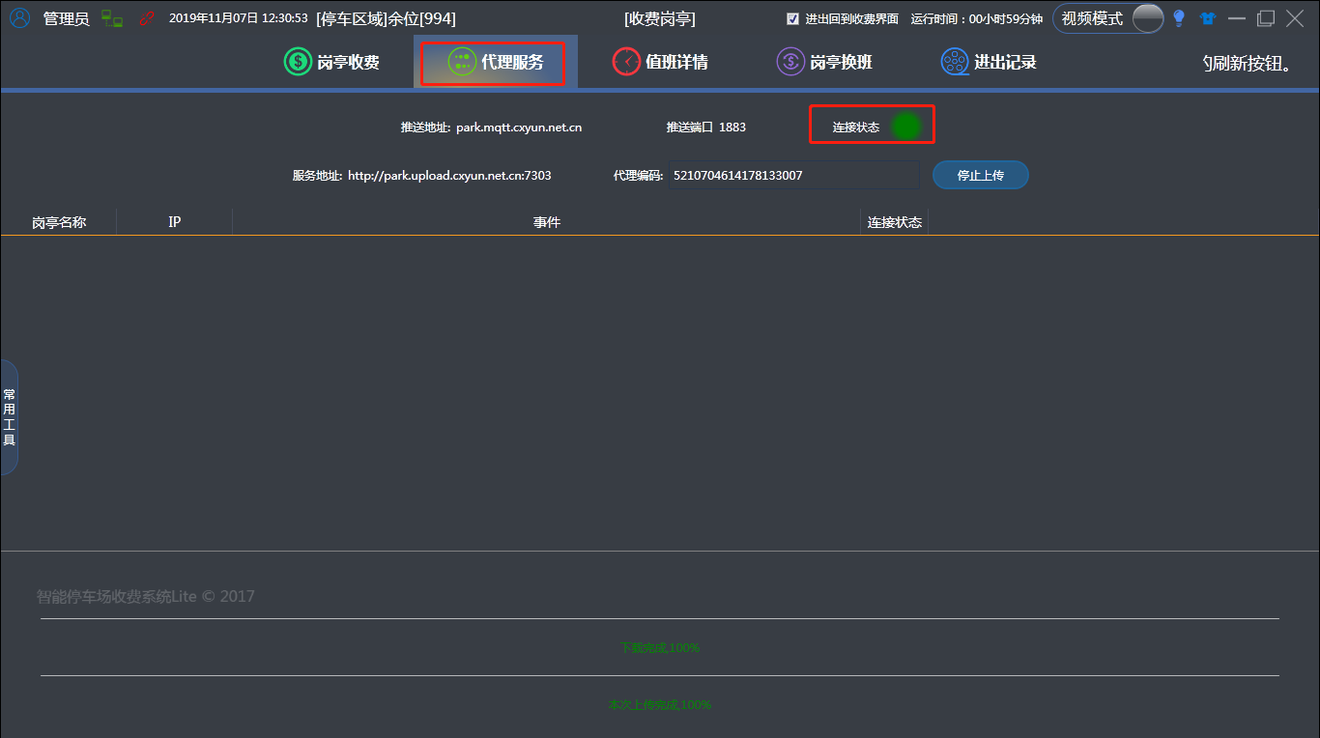This screenshot has width=1320, height=738.
Task: Click the green network computers icon
Action: (112, 18)
